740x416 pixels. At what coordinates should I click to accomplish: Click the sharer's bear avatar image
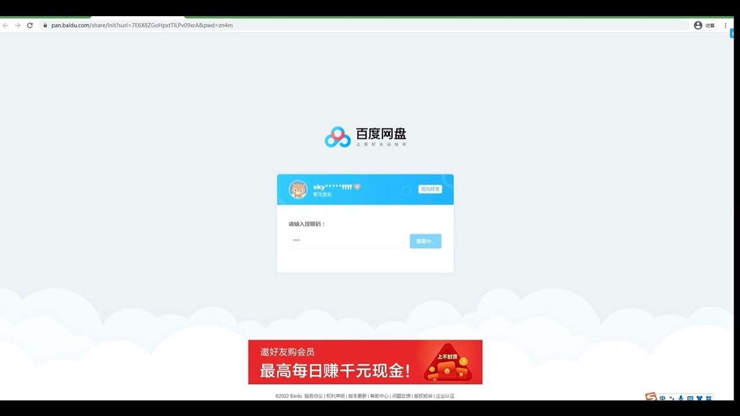tap(298, 190)
